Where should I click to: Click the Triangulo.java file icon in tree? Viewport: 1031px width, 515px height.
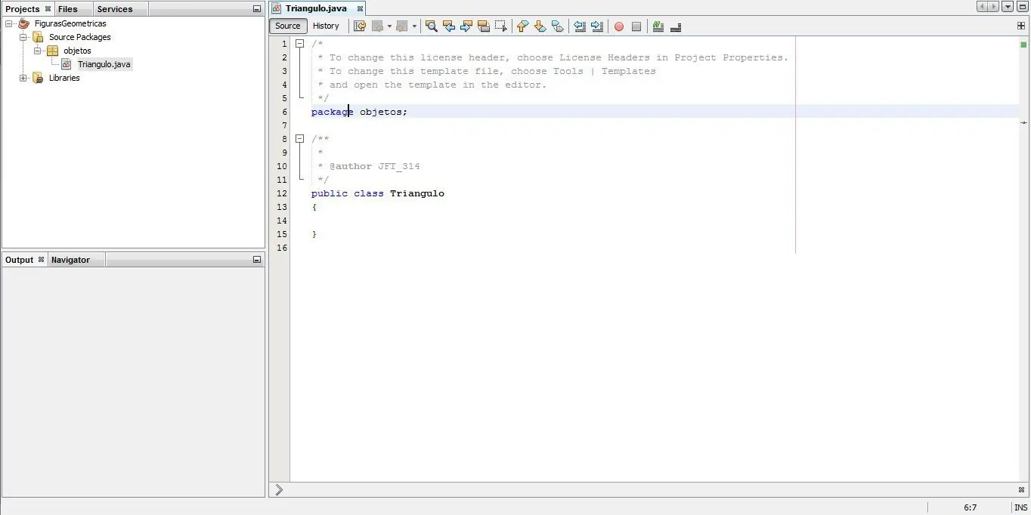[67, 64]
